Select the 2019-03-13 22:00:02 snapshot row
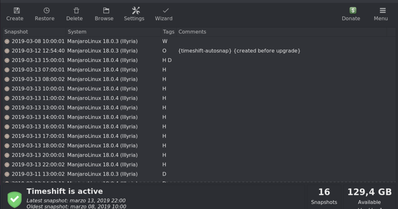This screenshot has height=209, width=398. (x=38, y=164)
